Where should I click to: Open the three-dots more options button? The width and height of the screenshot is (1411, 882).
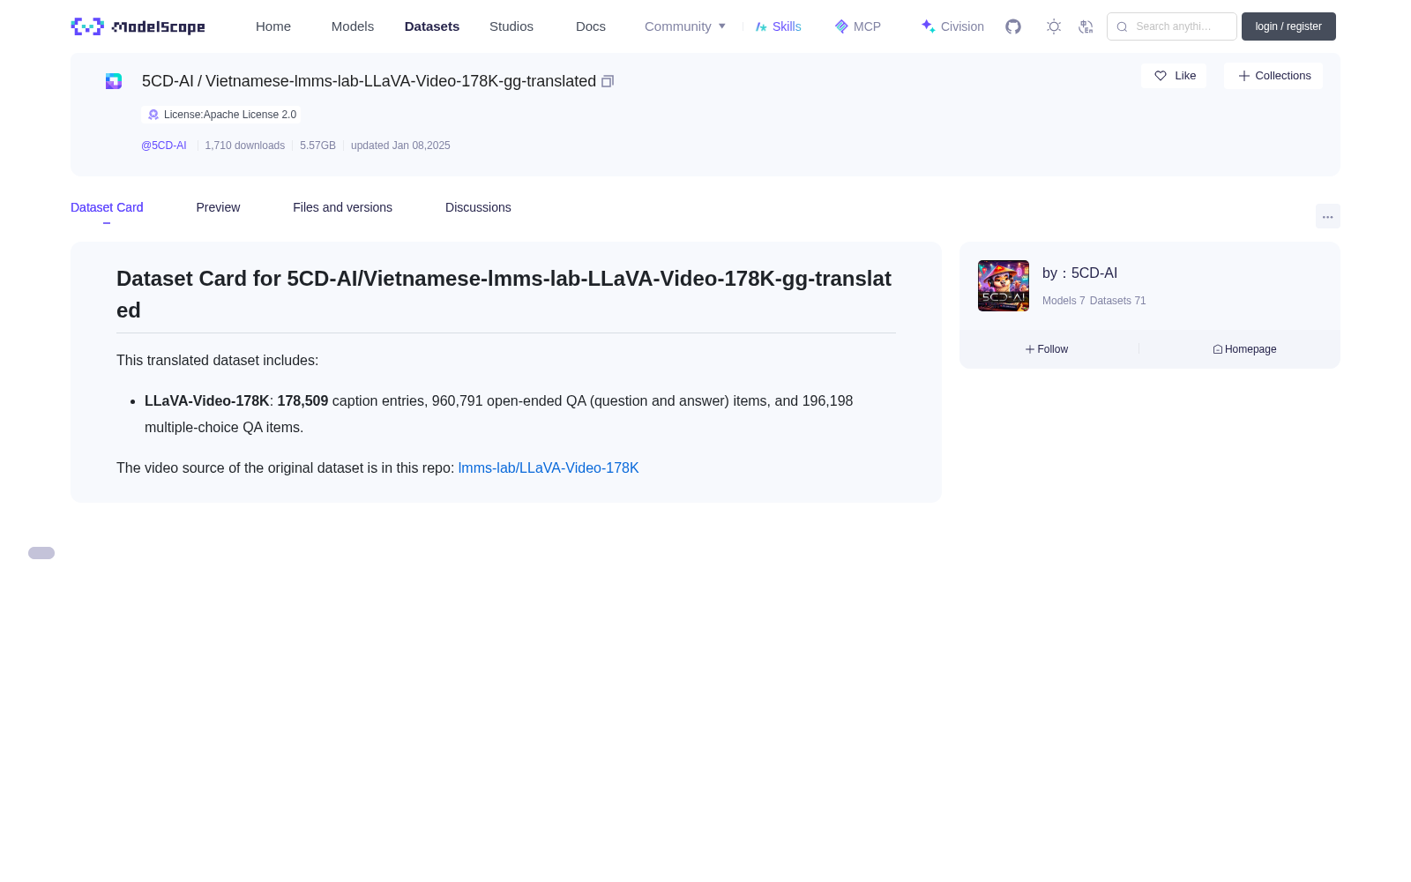coord(1328,217)
